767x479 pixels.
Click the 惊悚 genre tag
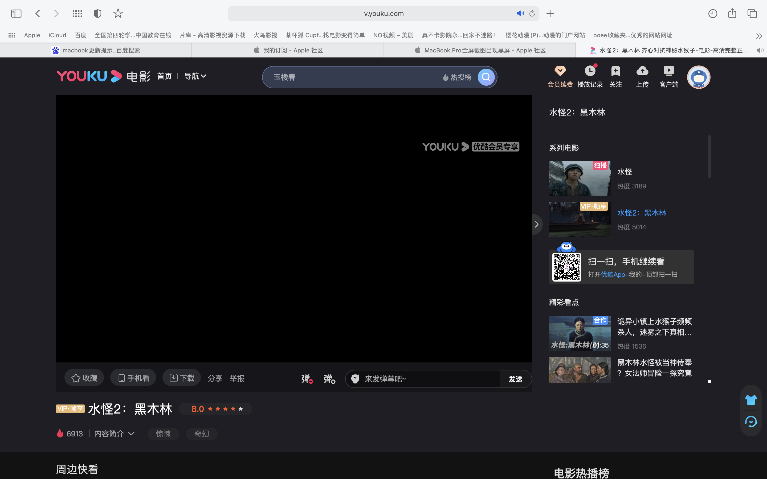tap(163, 434)
